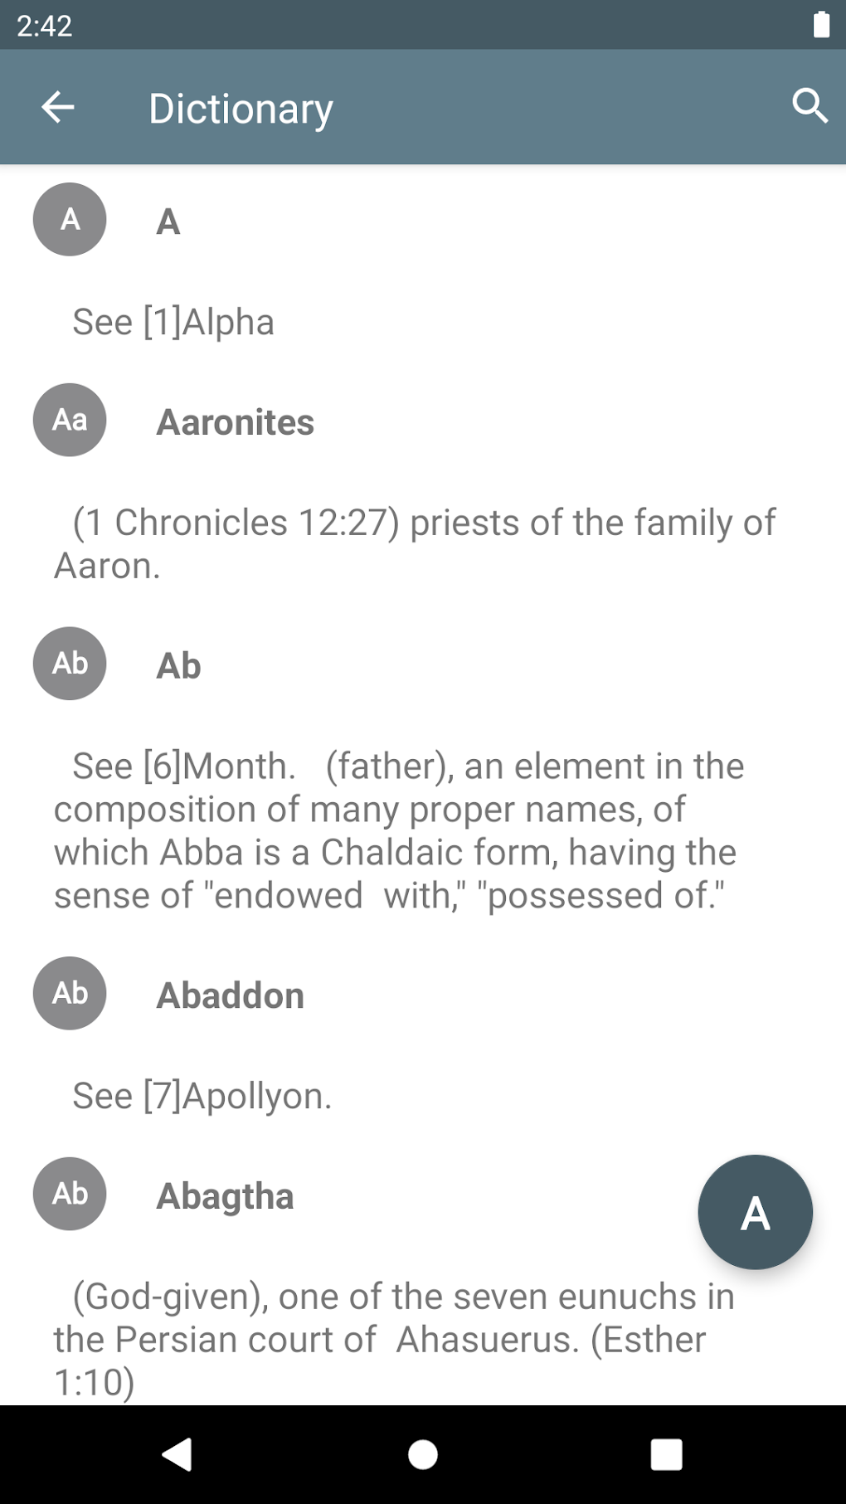Screen dimensions: 846x1504
Task: Tap the 'Ab' avatar next to Abaddon
Action: (x=70, y=993)
